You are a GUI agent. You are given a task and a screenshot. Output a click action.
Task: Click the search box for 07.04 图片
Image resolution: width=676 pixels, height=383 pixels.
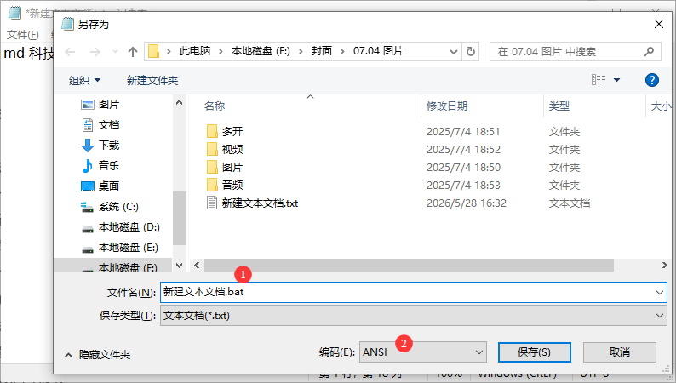pos(576,52)
